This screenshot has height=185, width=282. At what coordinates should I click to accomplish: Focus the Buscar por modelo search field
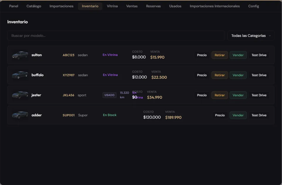(x=116, y=36)
